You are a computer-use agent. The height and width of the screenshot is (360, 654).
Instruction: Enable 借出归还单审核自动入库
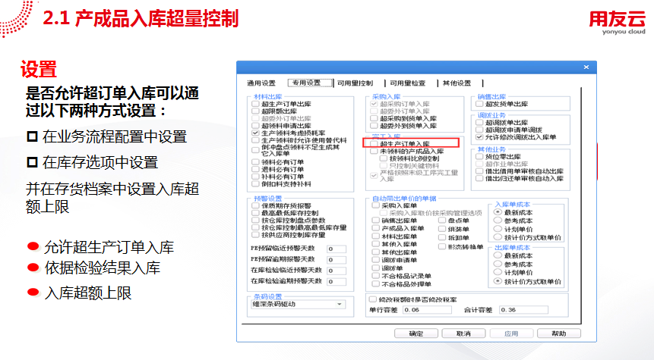click(x=479, y=179)
